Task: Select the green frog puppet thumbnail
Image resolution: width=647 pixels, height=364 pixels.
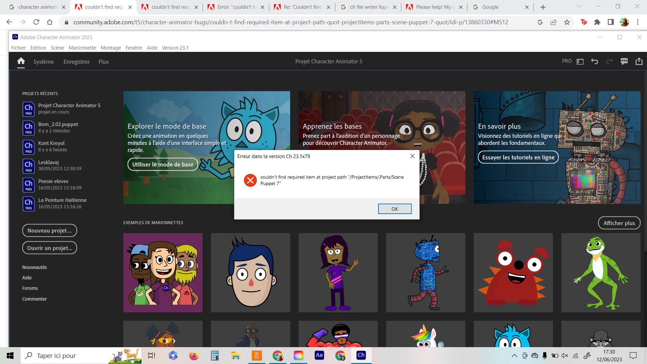Action: pyautogui.click(x=600, y=273)
